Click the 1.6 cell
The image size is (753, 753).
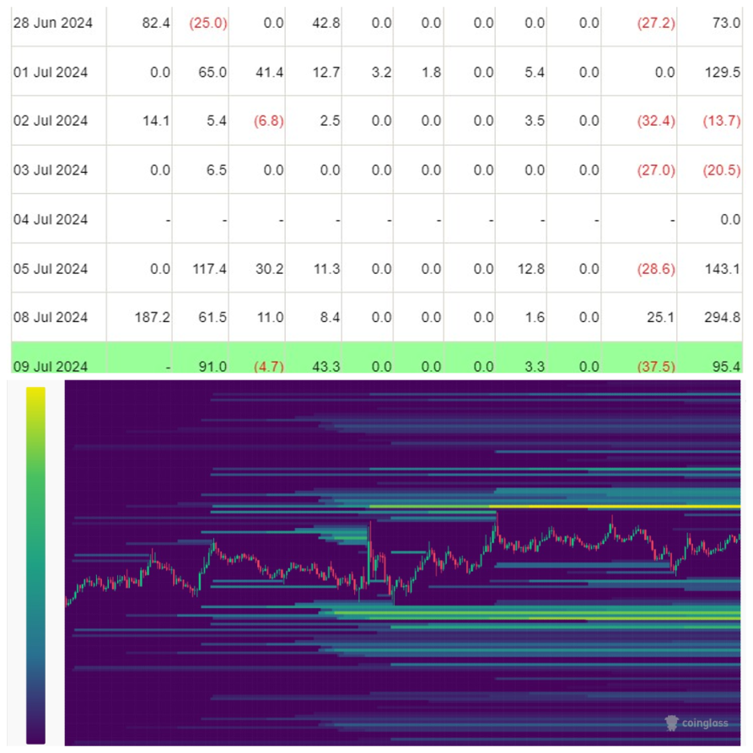click(x=535, y=317)
